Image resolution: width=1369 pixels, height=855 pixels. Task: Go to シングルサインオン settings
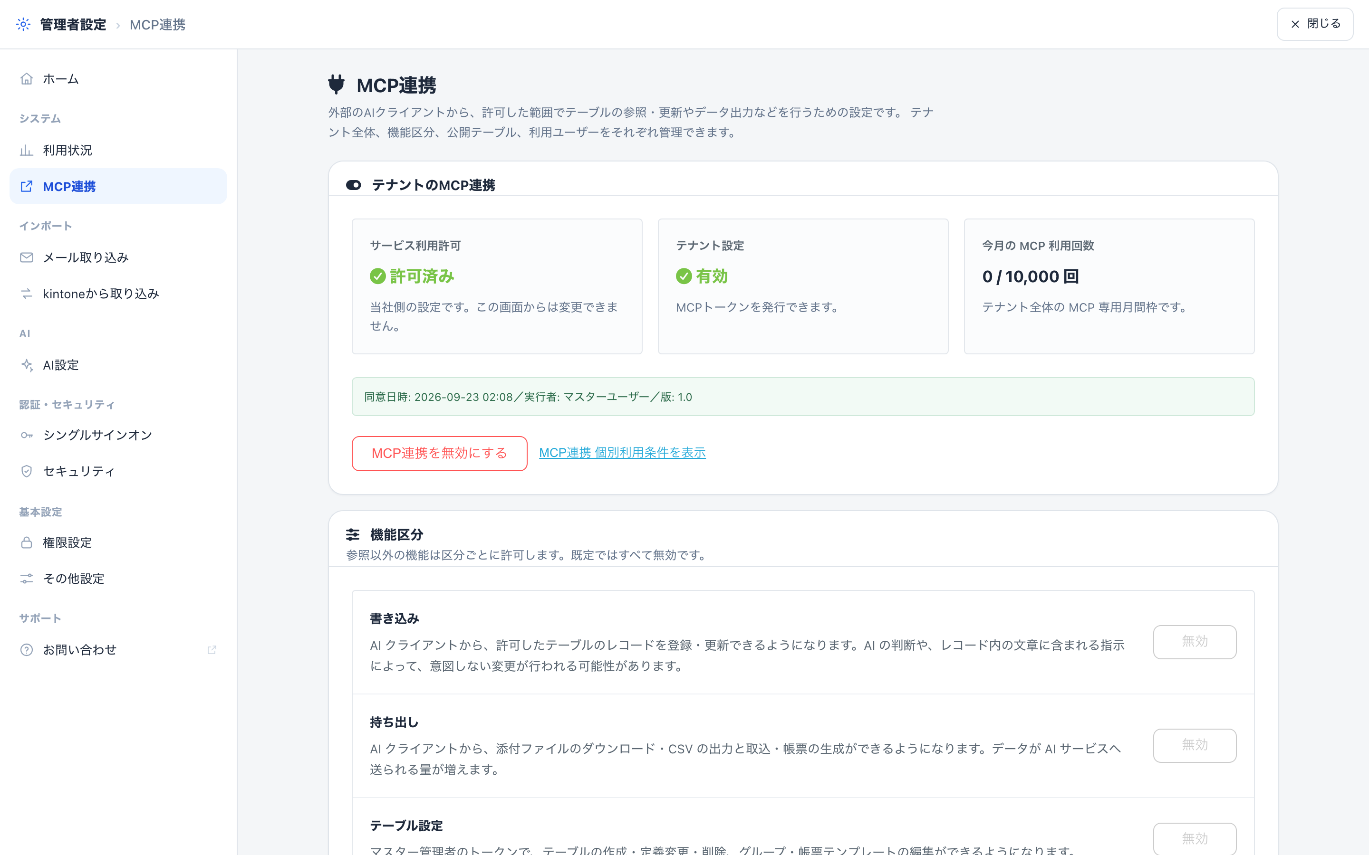[118, 435]
